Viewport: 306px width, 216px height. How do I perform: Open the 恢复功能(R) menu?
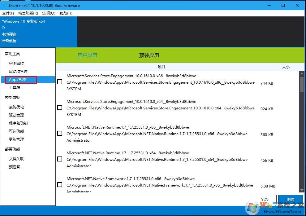pos(28,13)
